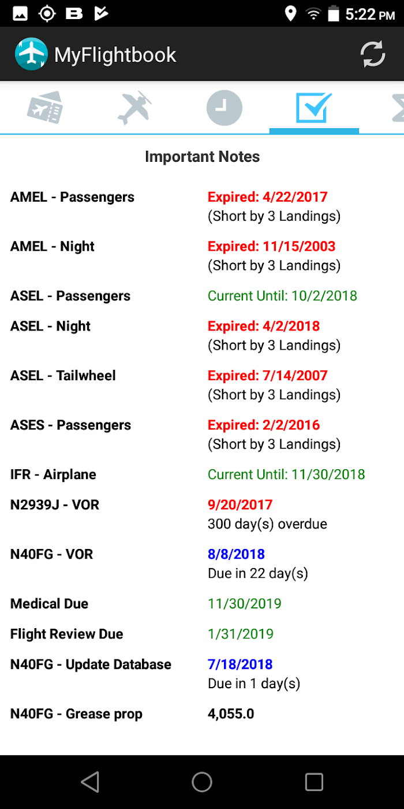Screen dimensions: 404x809
Task: Open Flight Review Due item
Action: point(202,634)
